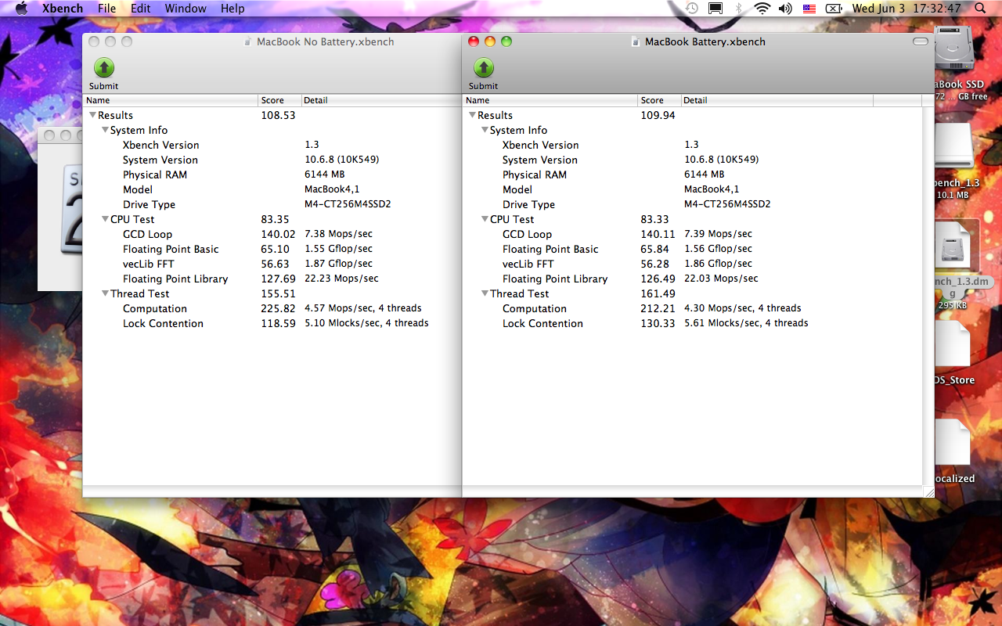Screen dimensions: 1002x626
Task: Click the Bluetooth status icon
Action: [738, 9]
